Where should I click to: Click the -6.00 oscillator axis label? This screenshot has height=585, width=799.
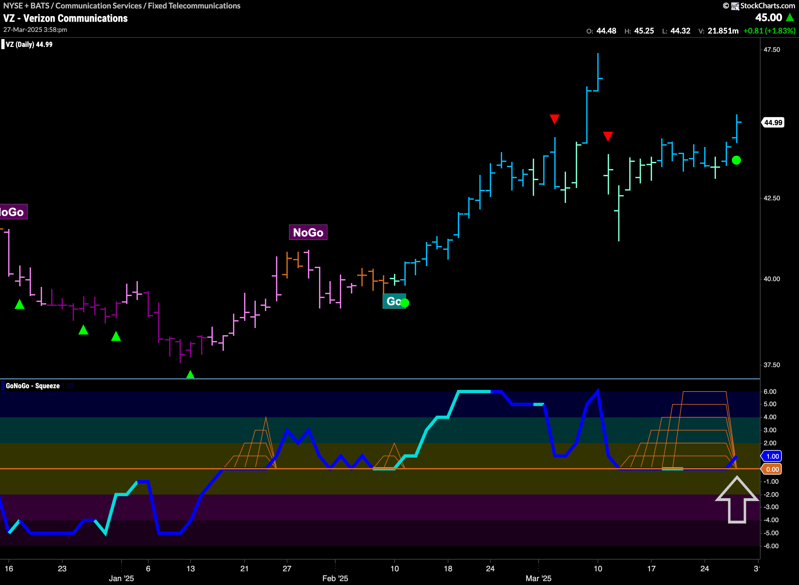click(x=771, y=546)
